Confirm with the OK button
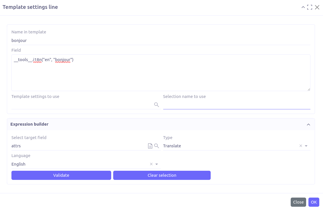This screenshot has height=209, width=323. (x=314, y=202)
